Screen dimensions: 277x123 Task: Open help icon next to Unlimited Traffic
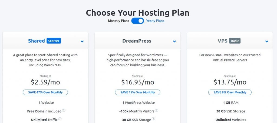[x=60, y=119]
